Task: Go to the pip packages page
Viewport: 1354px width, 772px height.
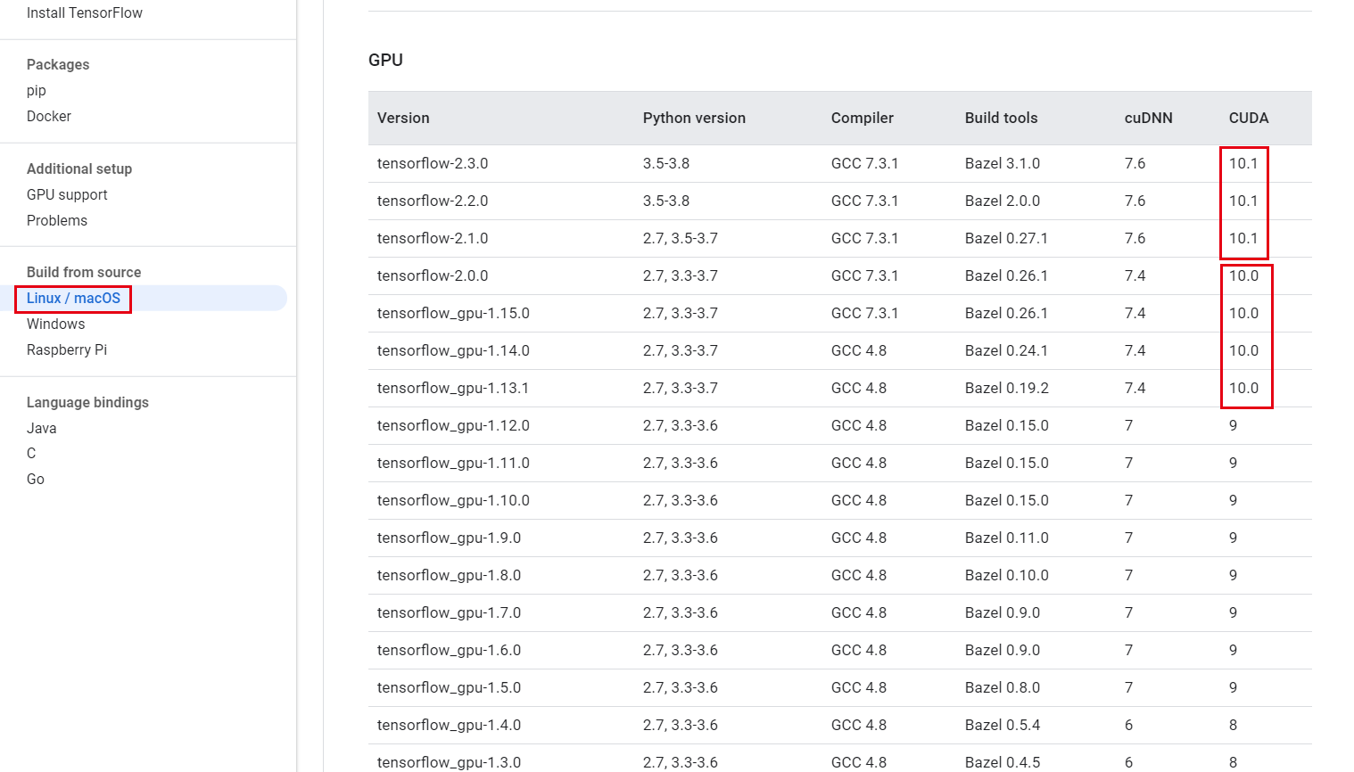Action: tap(37, 91)
